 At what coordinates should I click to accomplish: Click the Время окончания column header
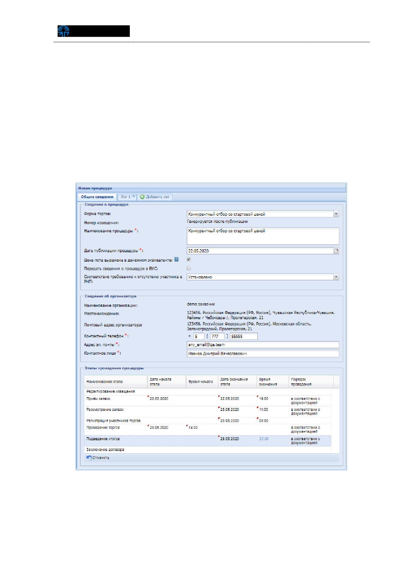point(273,382)
